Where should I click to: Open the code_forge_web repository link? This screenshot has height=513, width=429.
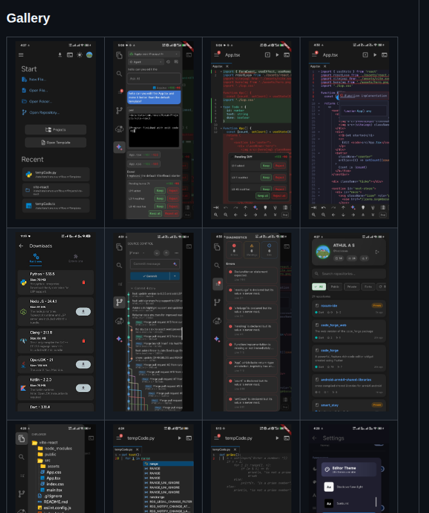tap(333, 325)
